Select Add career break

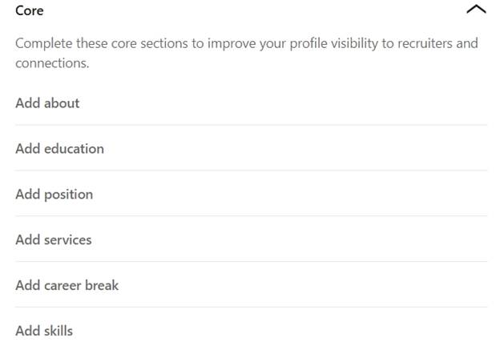click(x=251, y=286)
